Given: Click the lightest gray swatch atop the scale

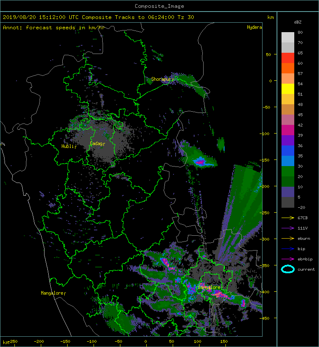Looking at the screenshot, I should tap(288, 38).
